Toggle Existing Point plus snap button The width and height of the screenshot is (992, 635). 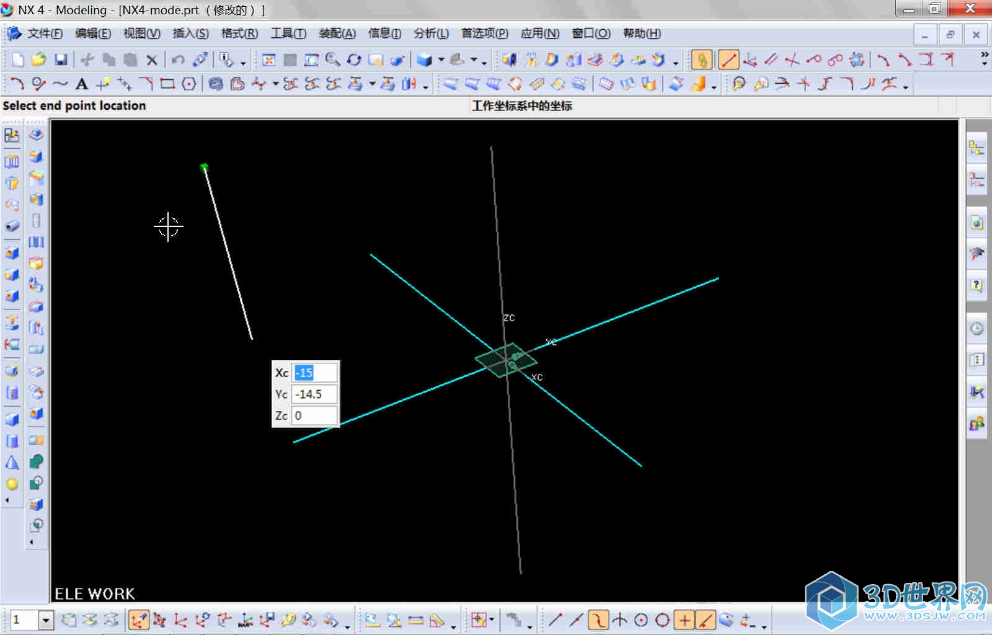[684, 619]
